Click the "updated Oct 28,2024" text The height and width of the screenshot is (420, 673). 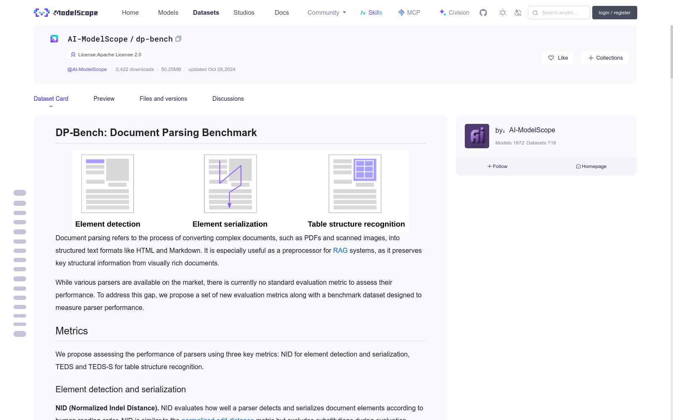click(x=212, y=69)
